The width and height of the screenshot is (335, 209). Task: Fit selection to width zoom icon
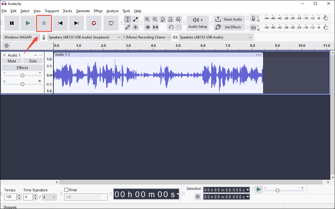tap(163, 19)
